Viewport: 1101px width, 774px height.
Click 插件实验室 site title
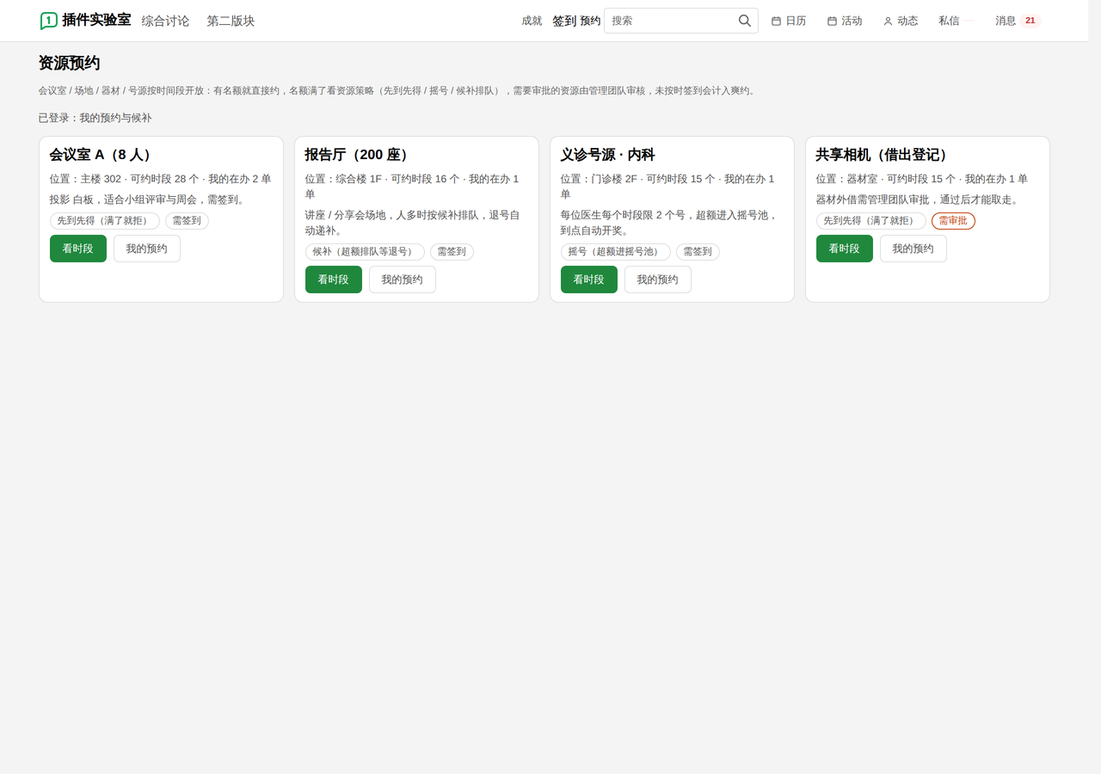tap(96, 20)
